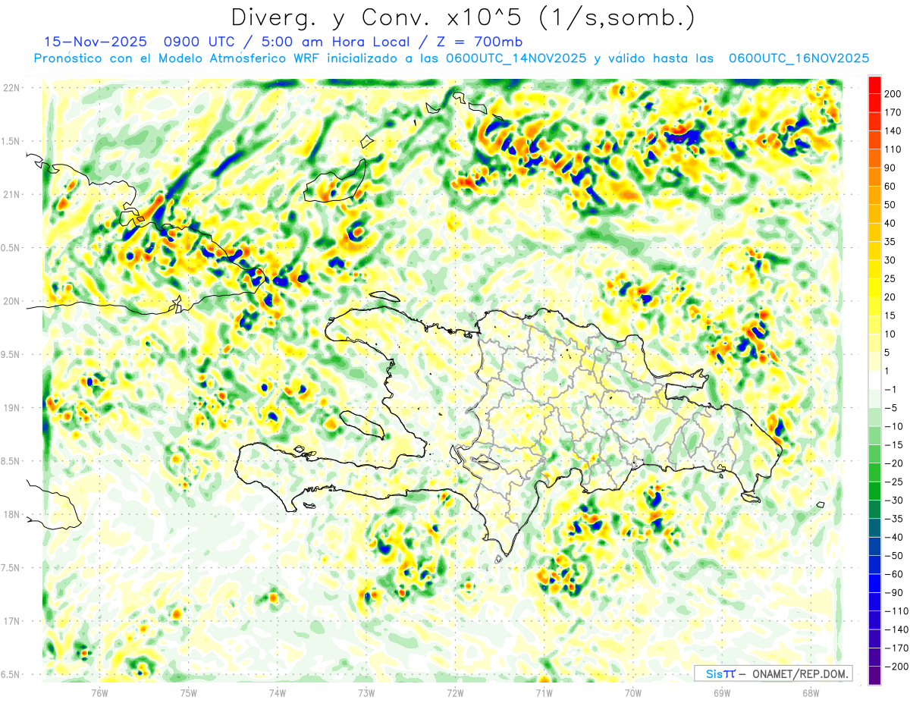Click the '19N' latitude label

pyautogui.click(x=11, y=408)
